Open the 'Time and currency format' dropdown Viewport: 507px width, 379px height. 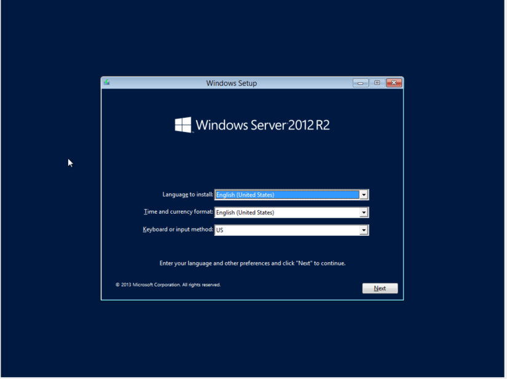click(364, 212)
